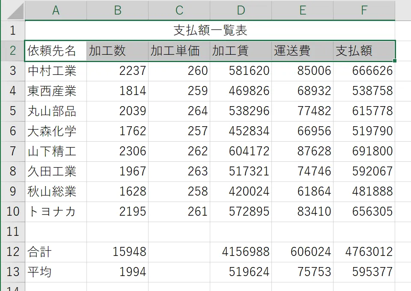Click column D header

click(x=241, y=10)
